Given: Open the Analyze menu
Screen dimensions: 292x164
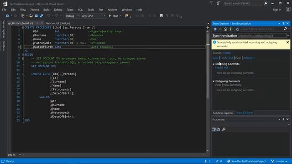Looking at the screenshot, I should [113, 10].
